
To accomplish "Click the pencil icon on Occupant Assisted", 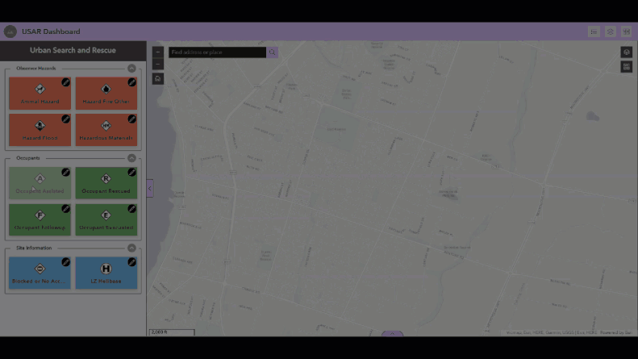I will point(65,172).
